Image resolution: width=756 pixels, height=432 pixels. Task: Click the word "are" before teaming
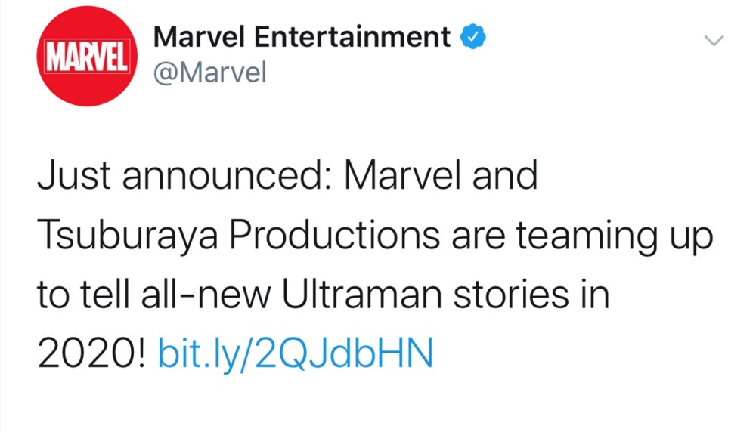coord(479,238)
